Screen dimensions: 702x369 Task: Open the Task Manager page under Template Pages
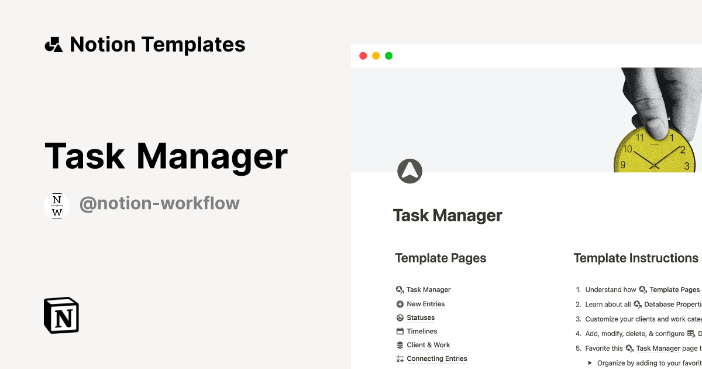(x=428, y=289)
